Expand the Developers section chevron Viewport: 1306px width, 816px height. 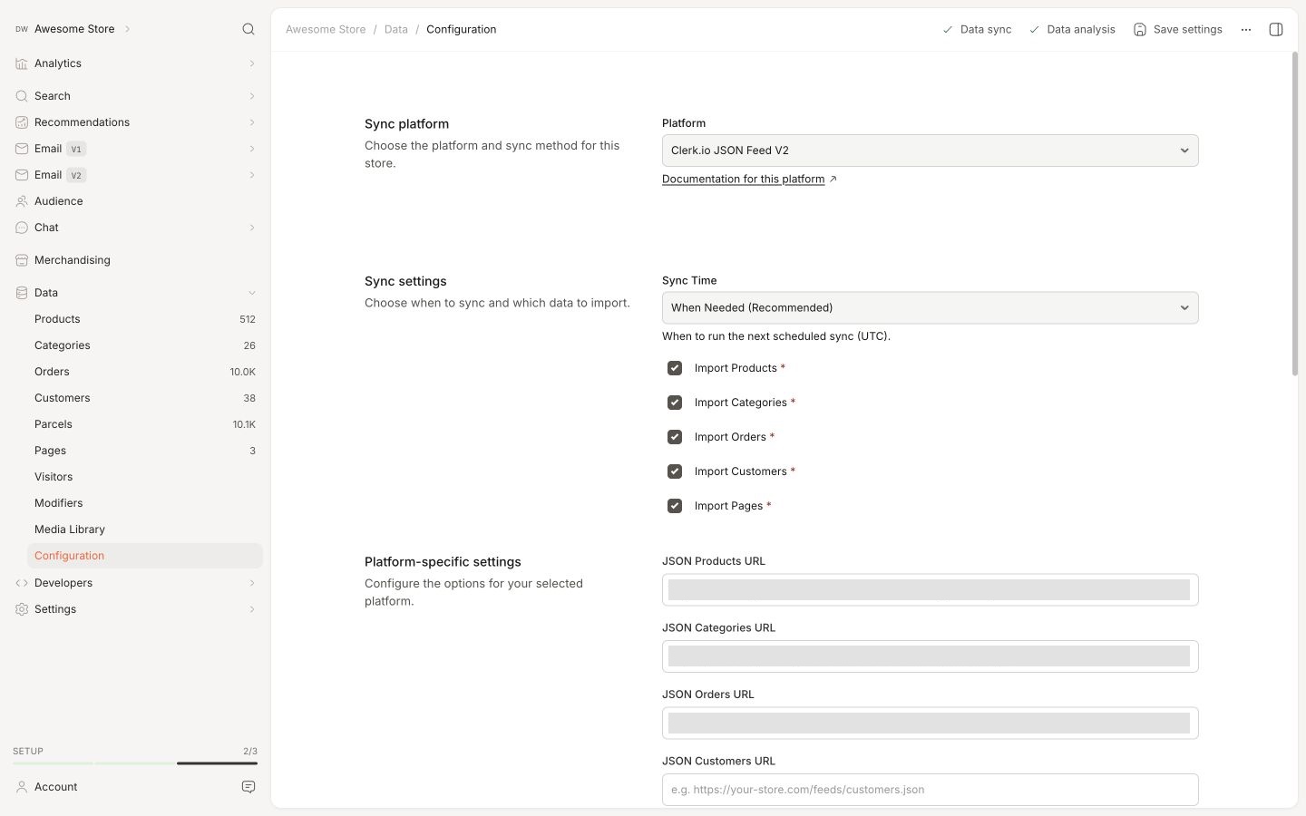coord(252,583)
